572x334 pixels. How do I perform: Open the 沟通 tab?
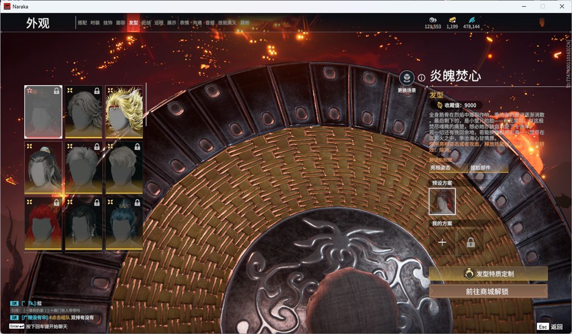[197, 23]
